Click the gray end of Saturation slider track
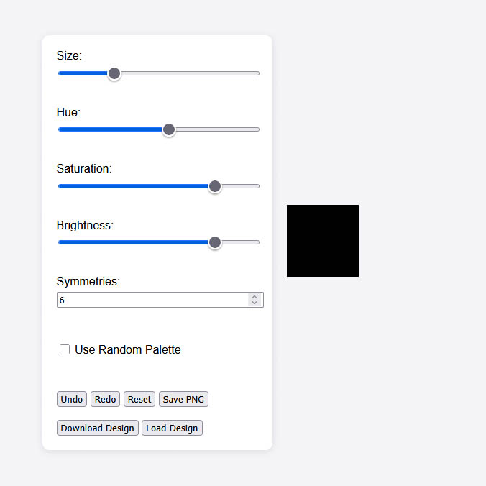 coord(240,186)
